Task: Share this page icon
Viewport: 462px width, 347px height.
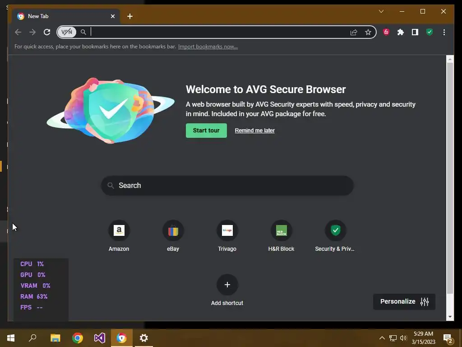Action: 354,32
